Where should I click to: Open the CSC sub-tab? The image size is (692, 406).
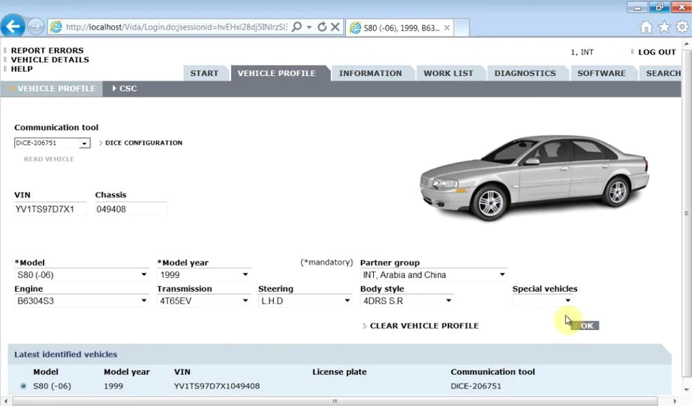[125, 89]
